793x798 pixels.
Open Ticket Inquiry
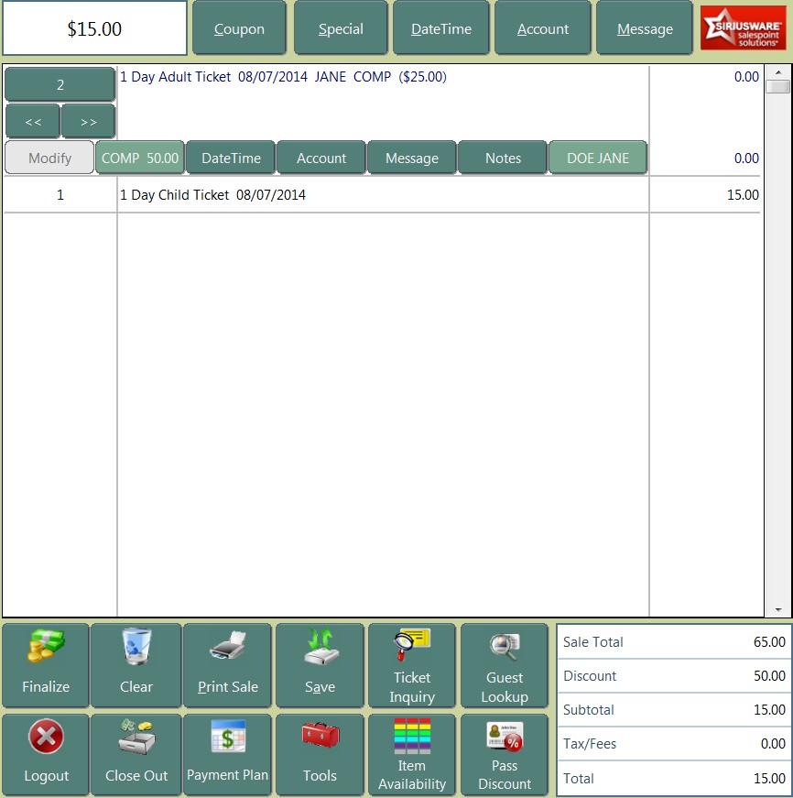[412, 665]
